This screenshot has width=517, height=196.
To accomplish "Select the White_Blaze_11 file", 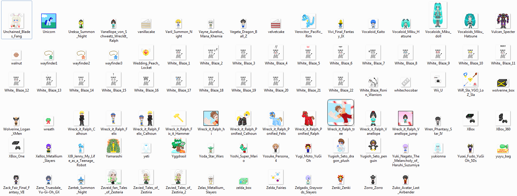I will point(503,52).
